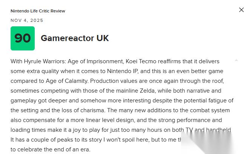Click the scroll-up arrow beside the review text
The height and width of the screenshot is (154, 249).
pyautogui.click(x=236, y=60)
